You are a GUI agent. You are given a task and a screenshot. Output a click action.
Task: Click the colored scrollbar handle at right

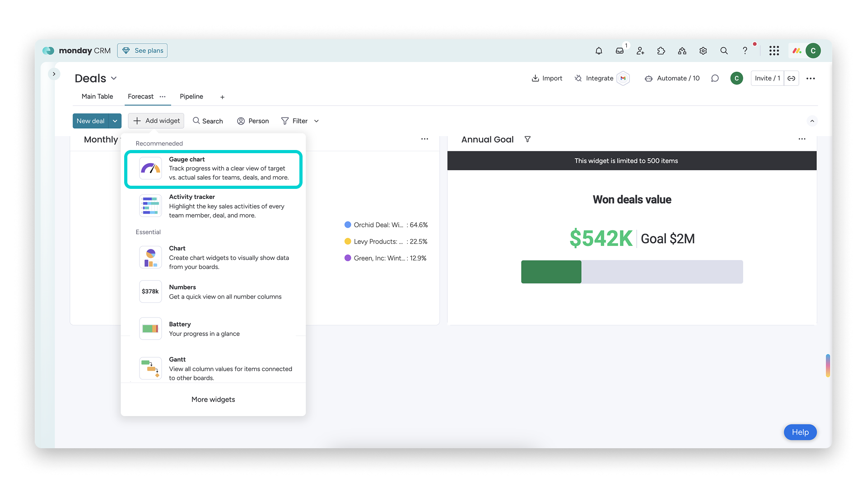click(x=828, y=366)
